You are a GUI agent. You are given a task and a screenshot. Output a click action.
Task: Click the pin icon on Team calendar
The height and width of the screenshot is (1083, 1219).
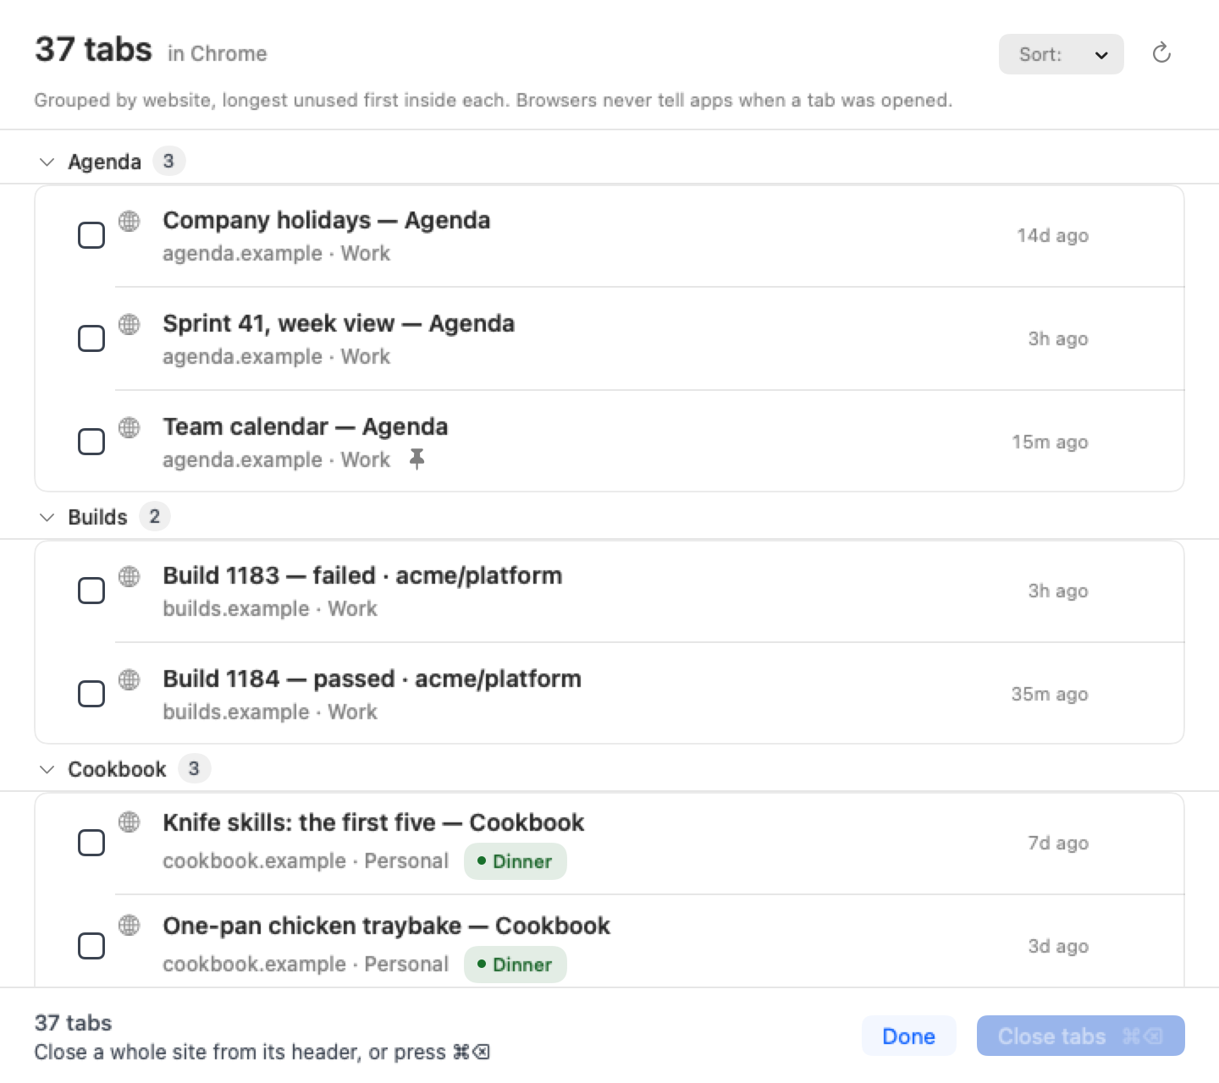coord(416,459)
